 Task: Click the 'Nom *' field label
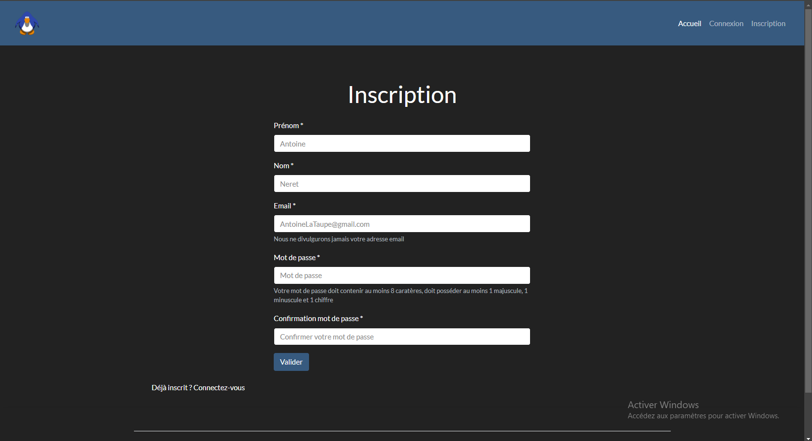pos(283,166)
